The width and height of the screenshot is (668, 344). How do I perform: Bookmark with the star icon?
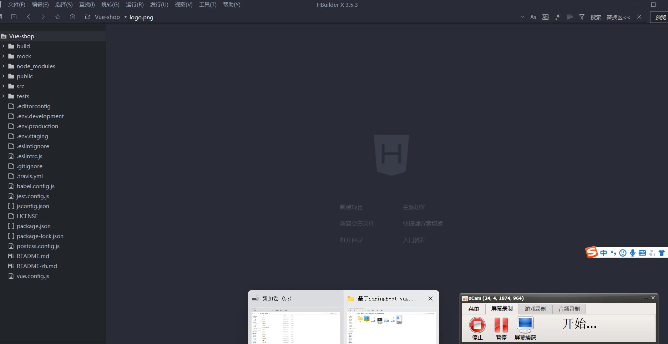point(58,17)
